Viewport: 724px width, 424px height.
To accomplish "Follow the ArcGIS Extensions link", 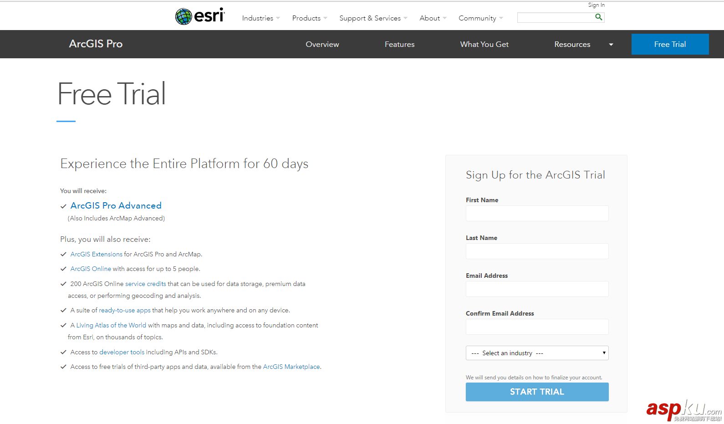I will tap(97, 254).
